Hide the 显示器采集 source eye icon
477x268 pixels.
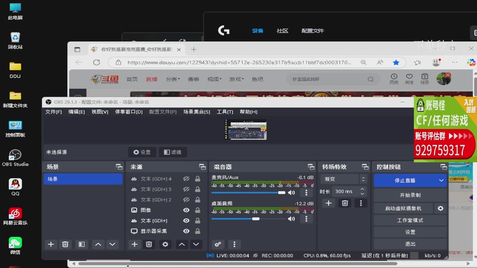pyautogui.click(x=186, y=231)
